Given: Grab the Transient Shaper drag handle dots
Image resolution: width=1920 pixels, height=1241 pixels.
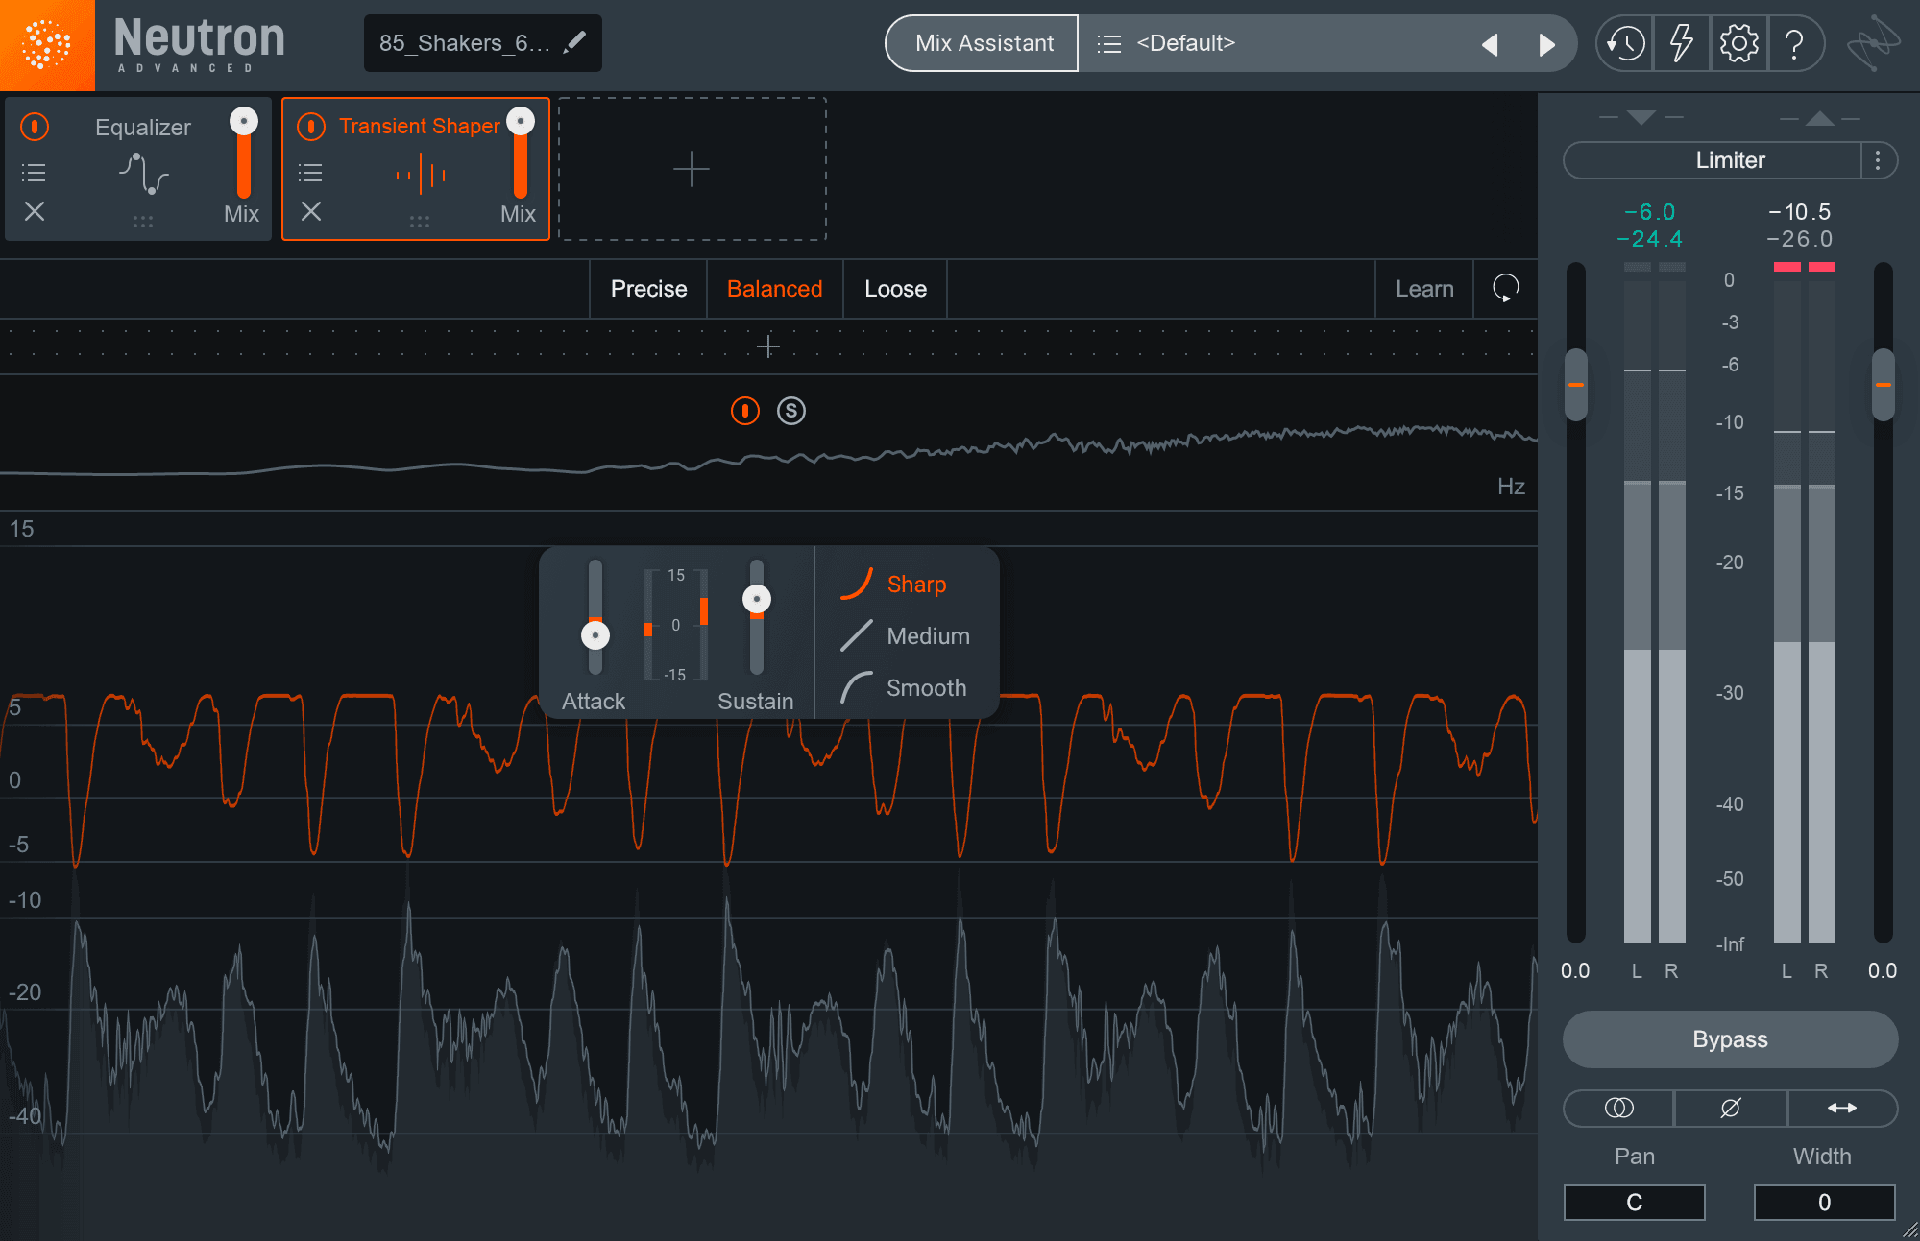Looking at the screenshot, I should click(420, 222).
